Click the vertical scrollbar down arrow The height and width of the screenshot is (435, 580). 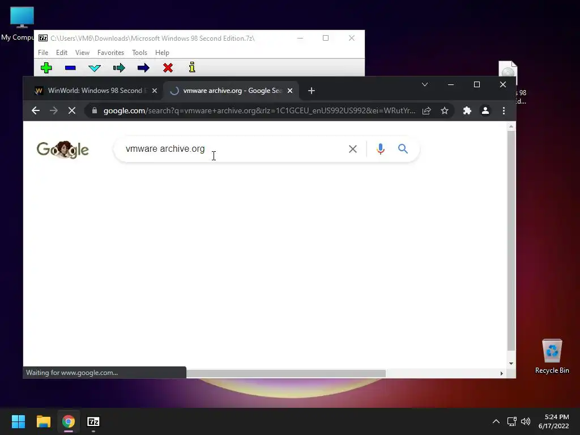click(x=511, y=364)
